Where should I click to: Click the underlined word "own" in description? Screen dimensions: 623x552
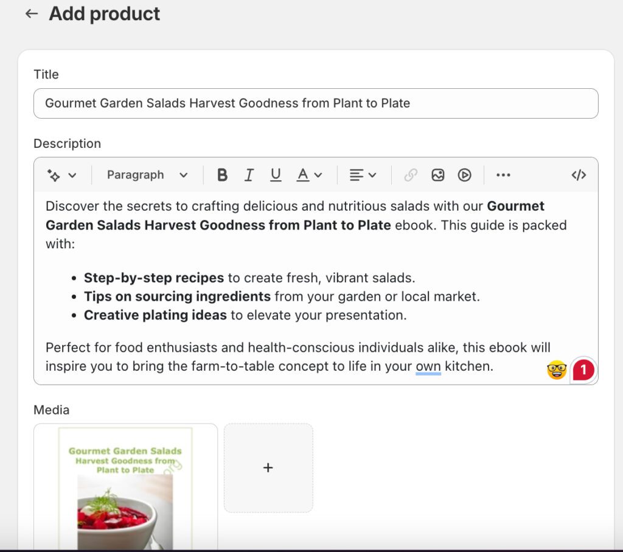[x=428, y=367]
